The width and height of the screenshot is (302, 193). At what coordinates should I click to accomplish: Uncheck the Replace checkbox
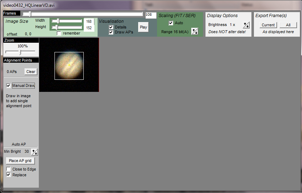pos(8,175)
